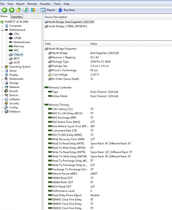Select EVEREST v5.30.1900 root node

pos(17,22)
